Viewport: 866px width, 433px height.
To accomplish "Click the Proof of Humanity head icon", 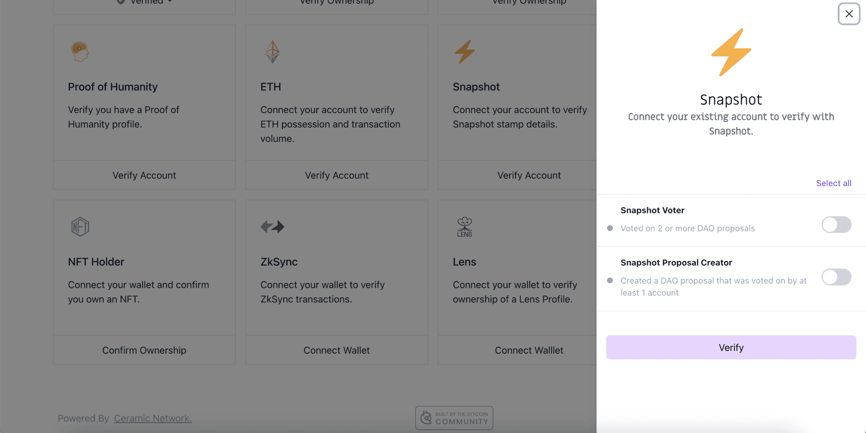I will (x=80, y=52).
